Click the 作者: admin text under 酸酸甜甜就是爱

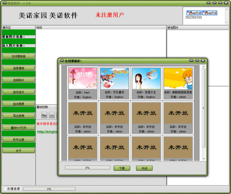click(178, 97)
